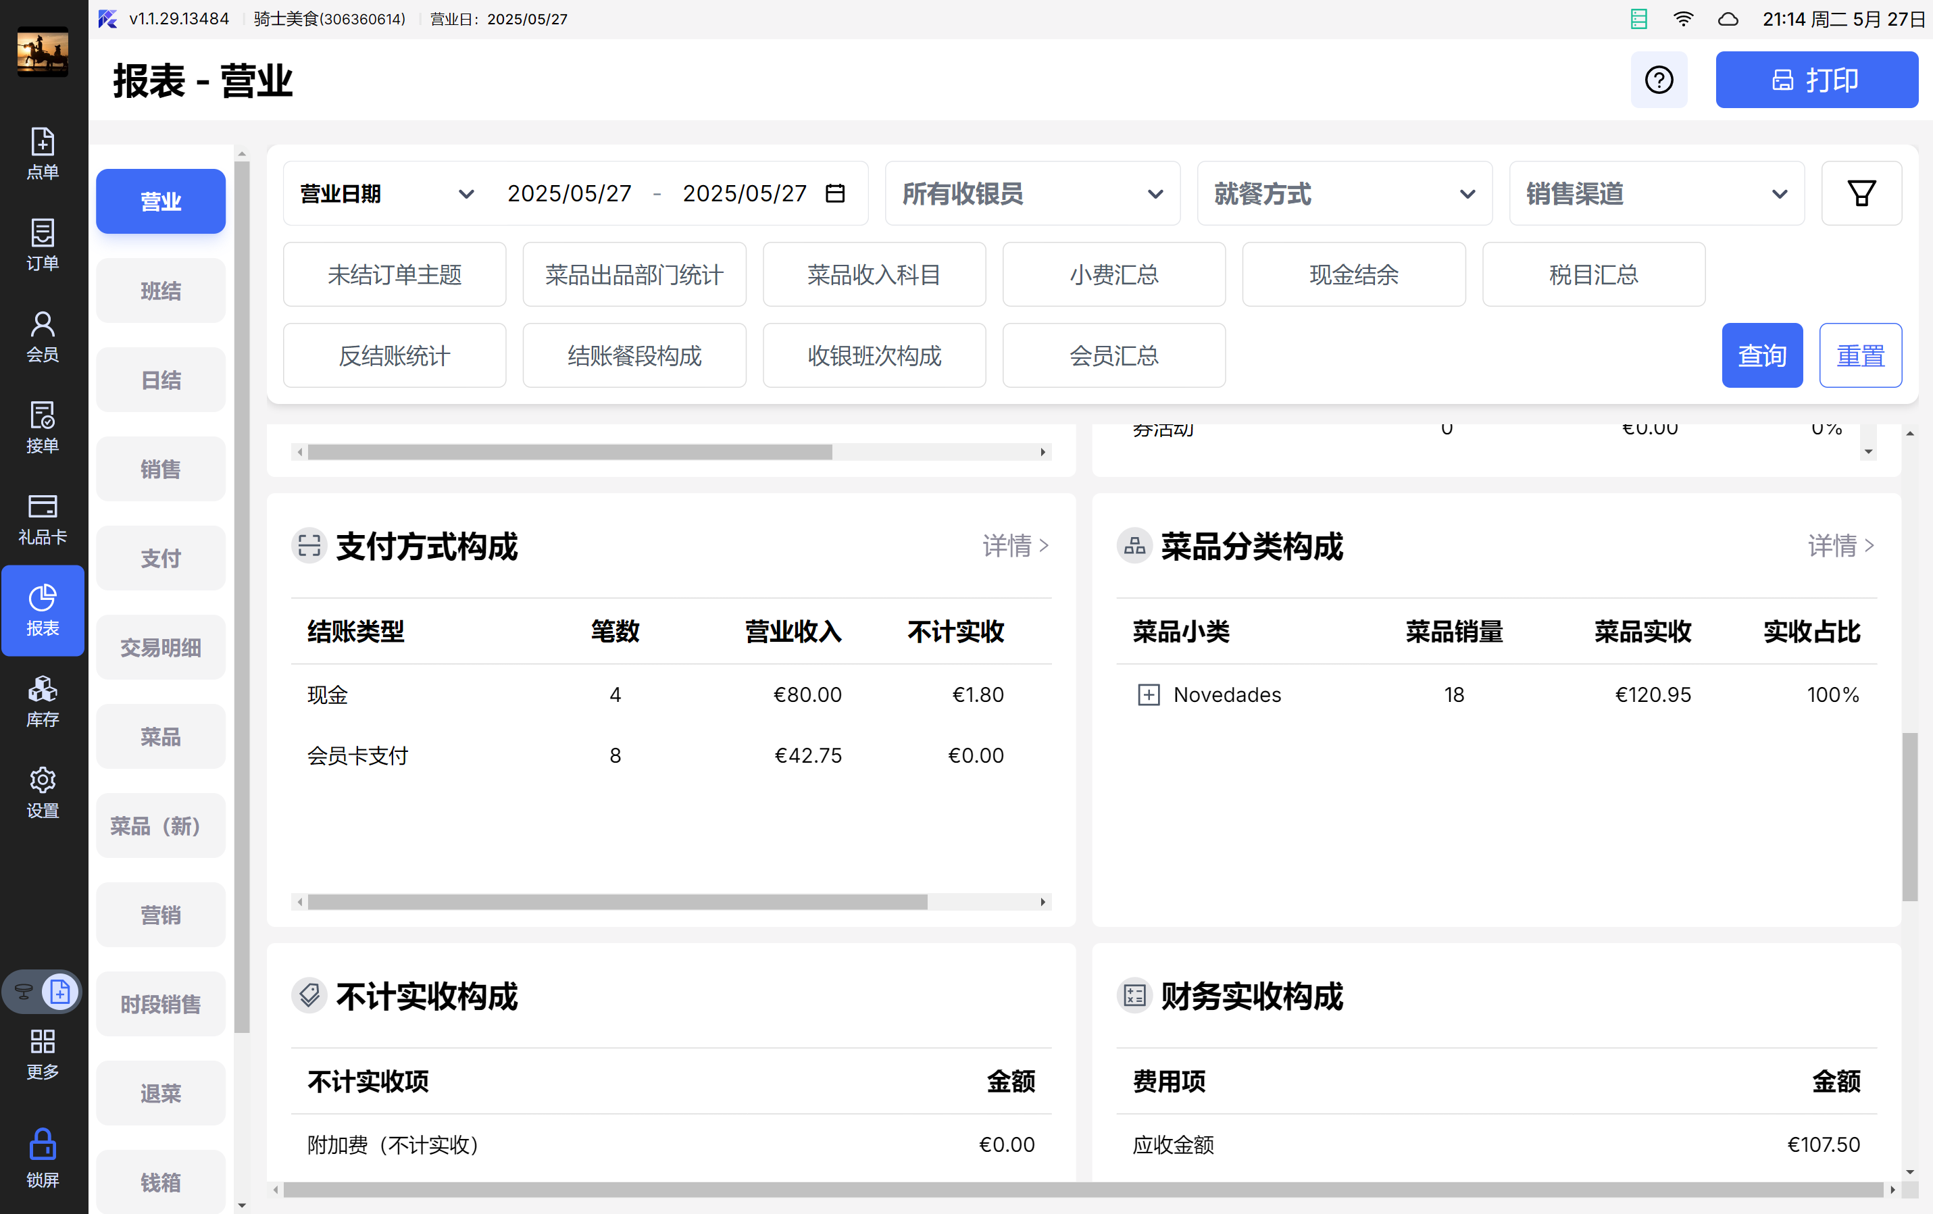
Task: Toggle the 菜品出品部门统计 option
Action: (x=634, y=274)
